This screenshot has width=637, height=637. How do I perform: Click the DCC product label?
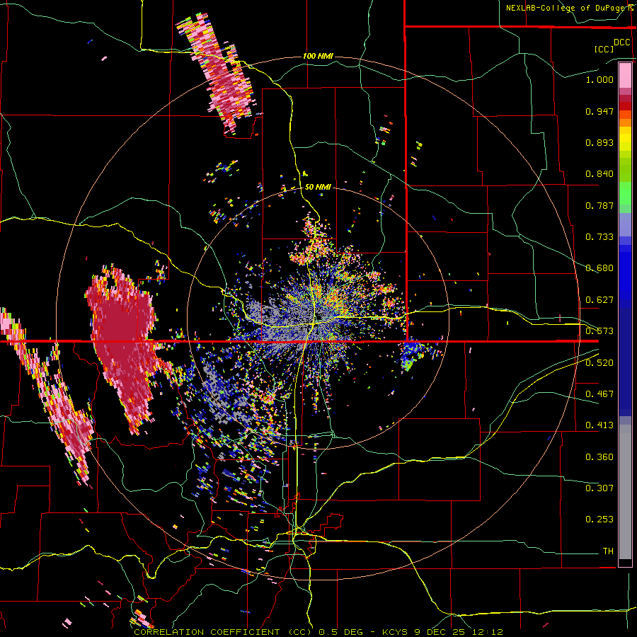(622, 42)
